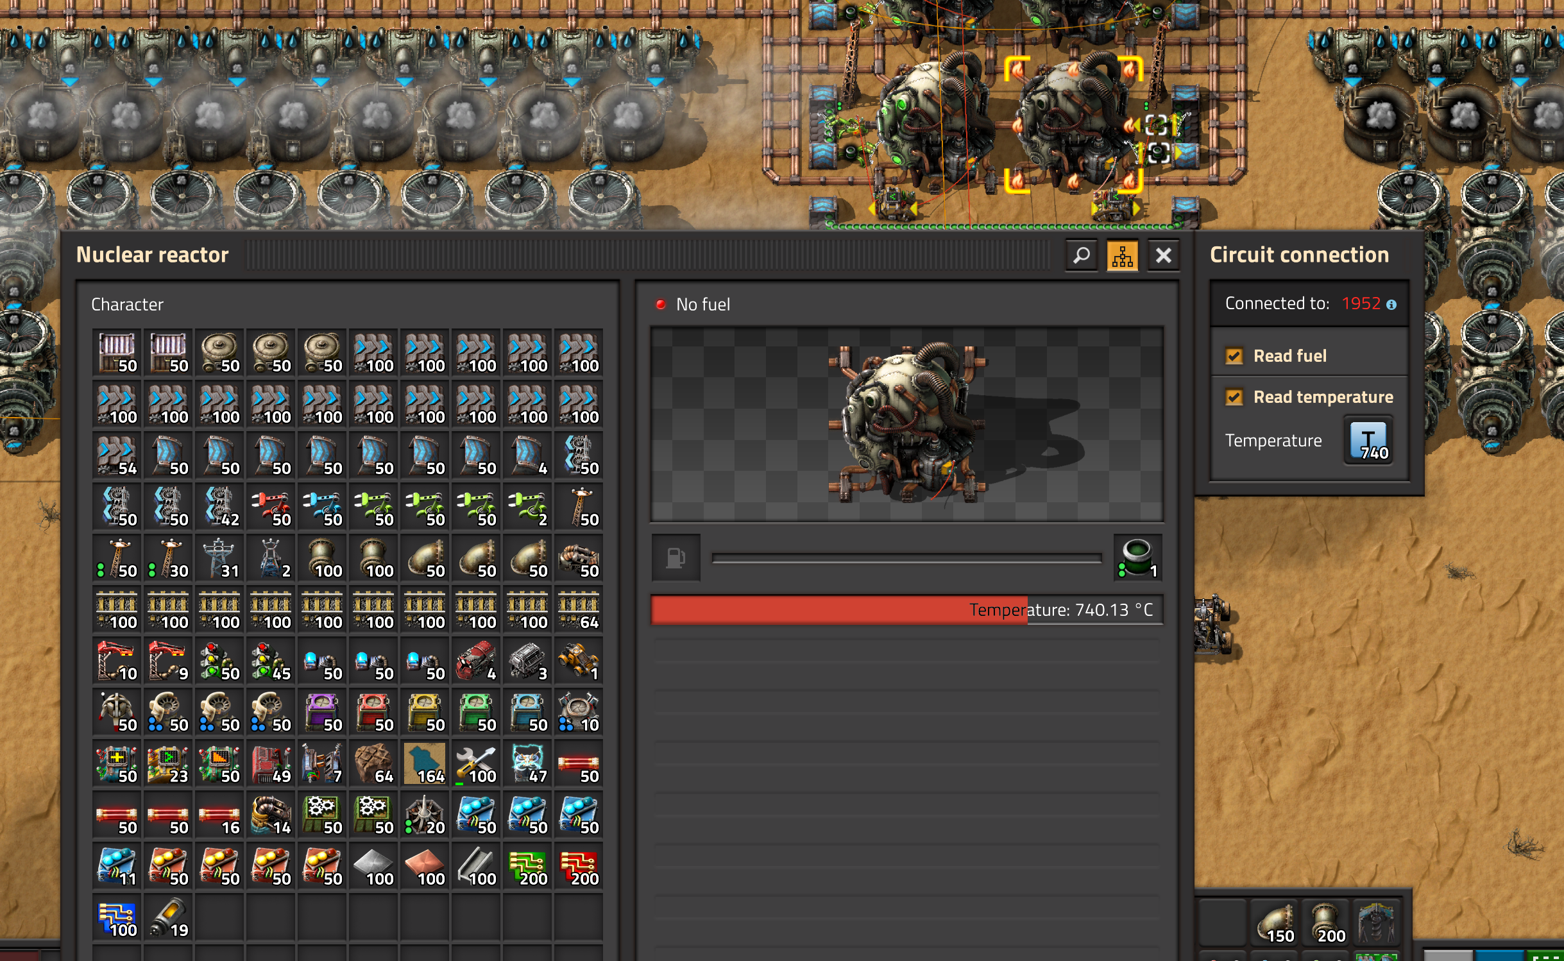
Task: Click the 'No fuel' status text
Action: pos(703,305)
